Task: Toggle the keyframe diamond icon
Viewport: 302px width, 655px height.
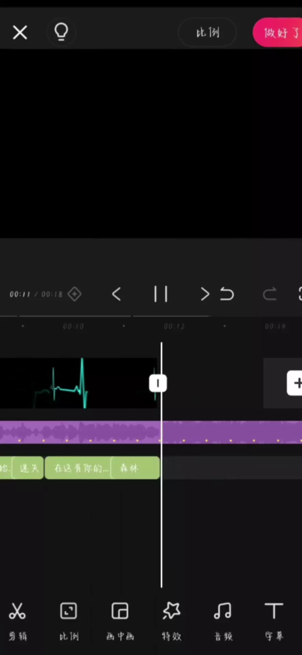Action: pyautogui.click(x=75, y=294)
